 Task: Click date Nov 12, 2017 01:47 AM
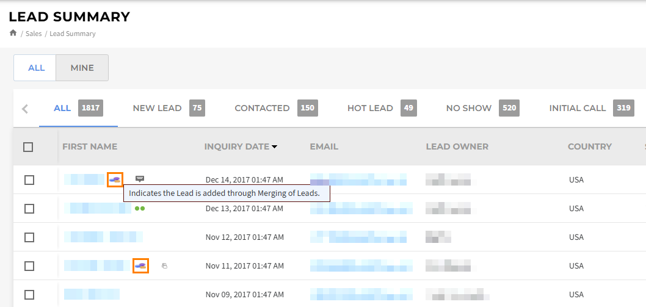coord(244,237)
